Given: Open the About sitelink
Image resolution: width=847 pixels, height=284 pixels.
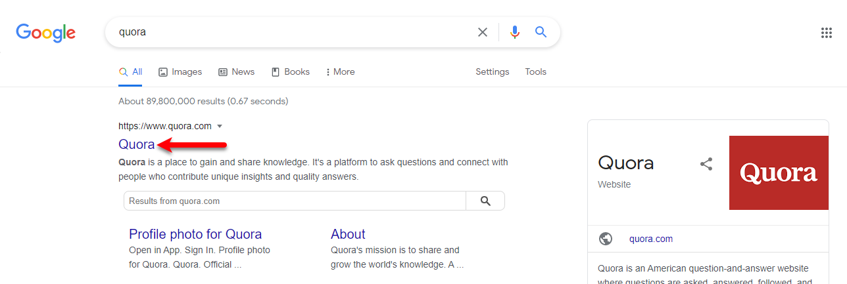Looking at the screenshot, I should 348,234.
